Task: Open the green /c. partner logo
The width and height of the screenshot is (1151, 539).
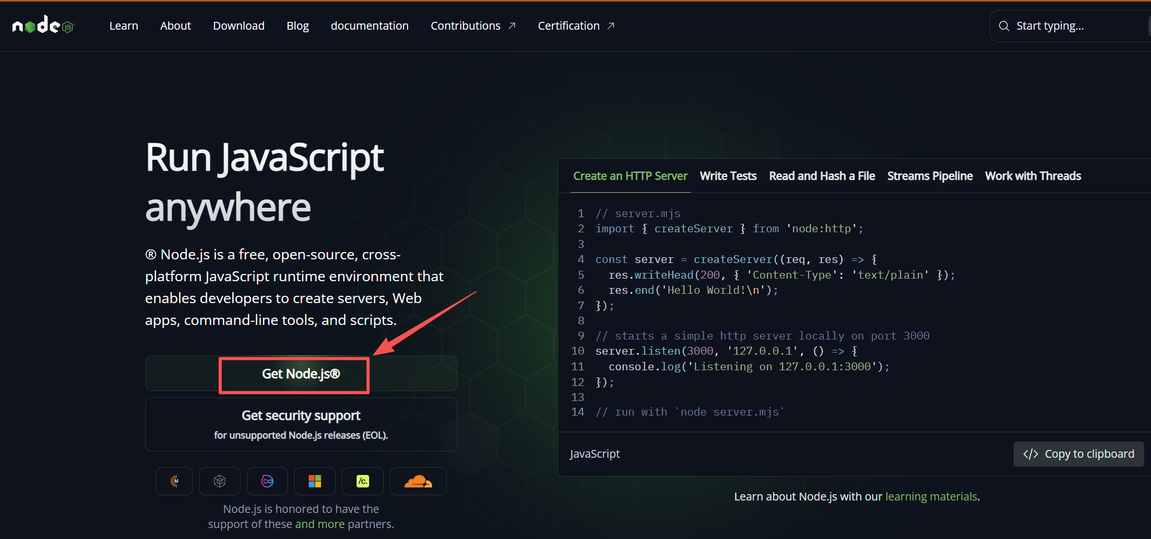Action: pyautogui.click(x=363, y=481)
